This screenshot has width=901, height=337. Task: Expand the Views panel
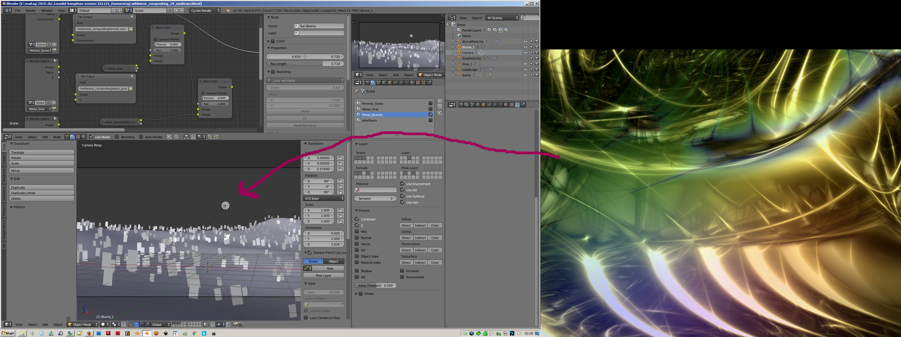pos(356,294)
